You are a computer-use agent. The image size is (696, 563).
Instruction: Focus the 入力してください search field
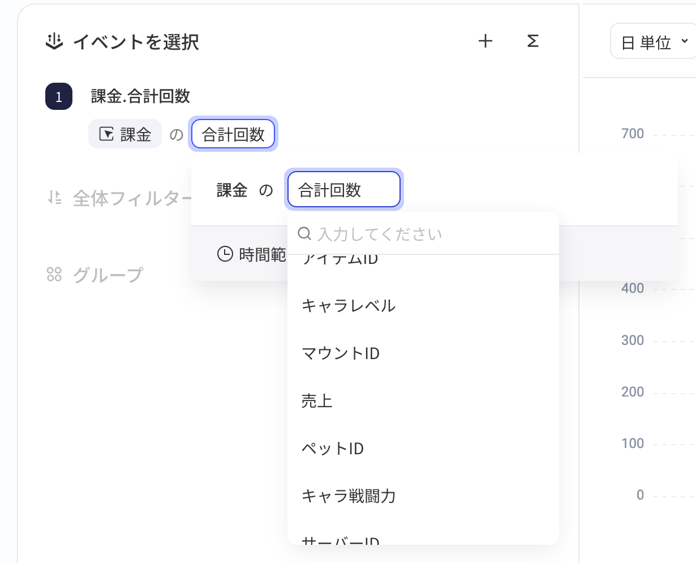point(423,234)
